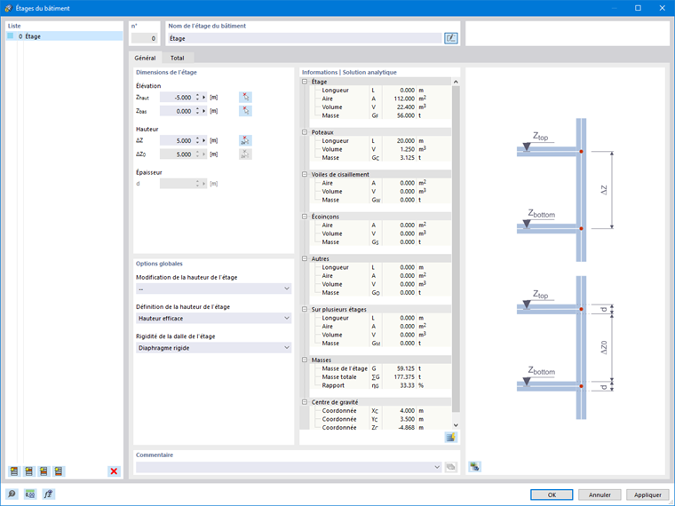Screen dimensions: 675x506
Task: Click the second story icon in the list toolbar
Action: click(x=28, y=471)
